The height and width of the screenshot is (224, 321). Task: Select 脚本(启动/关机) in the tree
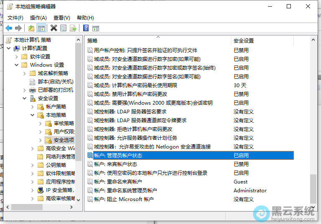[55, 82]
